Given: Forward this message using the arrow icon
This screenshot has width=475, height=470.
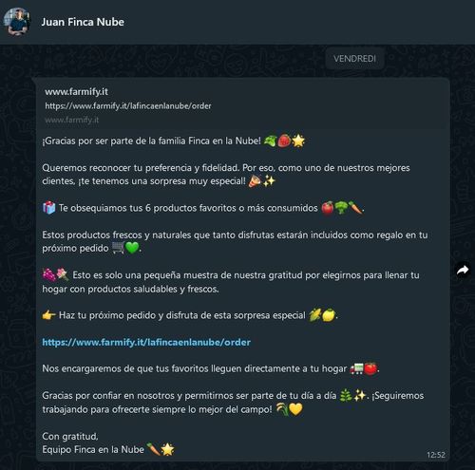Looking at the screenshot, I should [463, 270].
